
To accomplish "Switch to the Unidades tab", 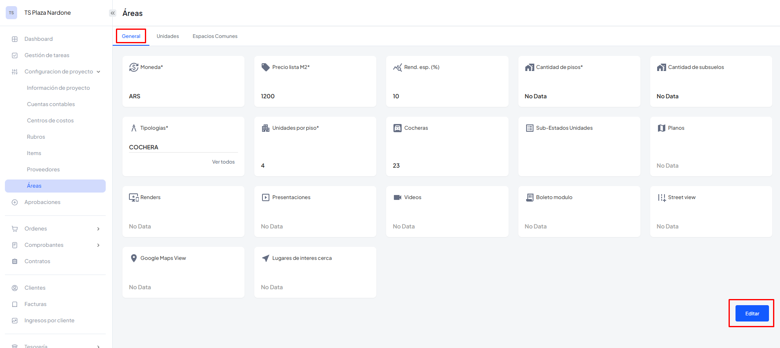I will pyautogui.click(x=168, y=36).
